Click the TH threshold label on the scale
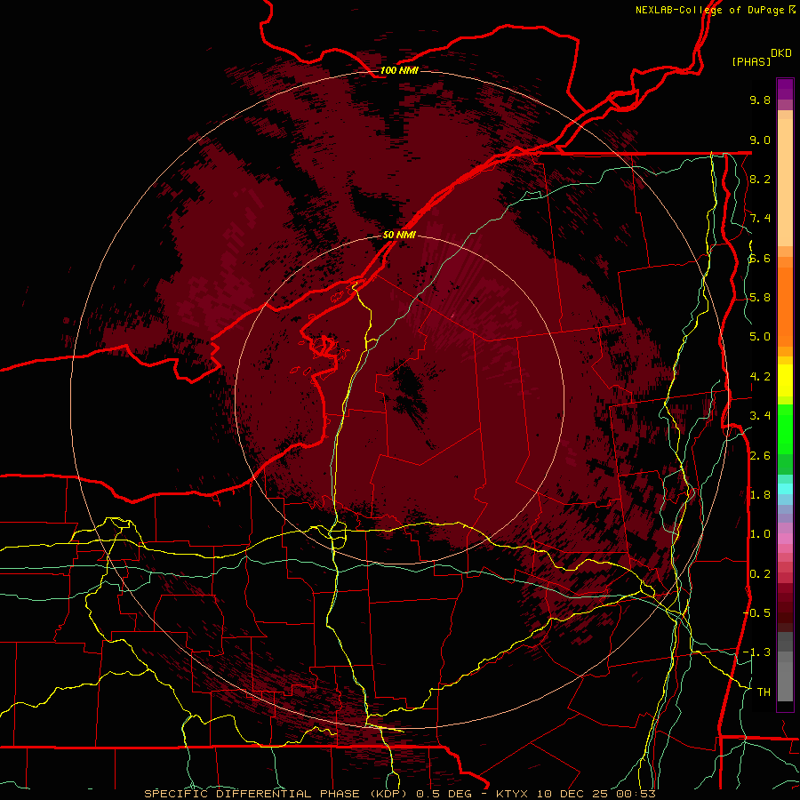Screen dimensions: 800x800 [x=764, y=692]
